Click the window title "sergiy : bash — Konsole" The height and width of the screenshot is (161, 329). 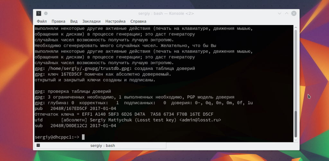click(x=165, y=13)
